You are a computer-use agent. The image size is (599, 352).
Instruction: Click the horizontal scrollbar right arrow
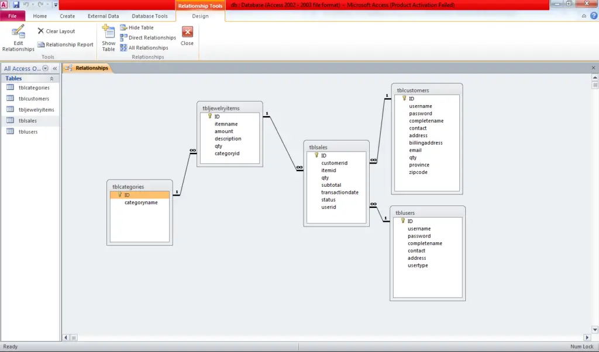click(x=587, y=337)
